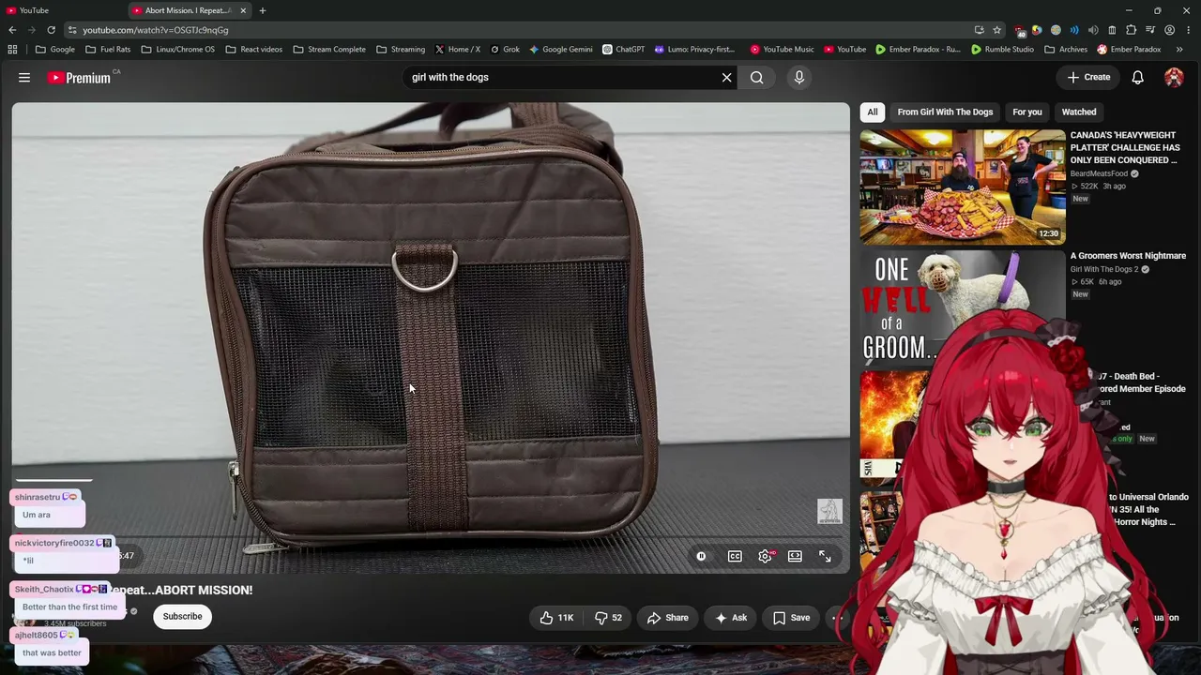
Task: Open the One Hell of a Groom thumbnail
Action: pyautogui.click(x=963, y=307)
